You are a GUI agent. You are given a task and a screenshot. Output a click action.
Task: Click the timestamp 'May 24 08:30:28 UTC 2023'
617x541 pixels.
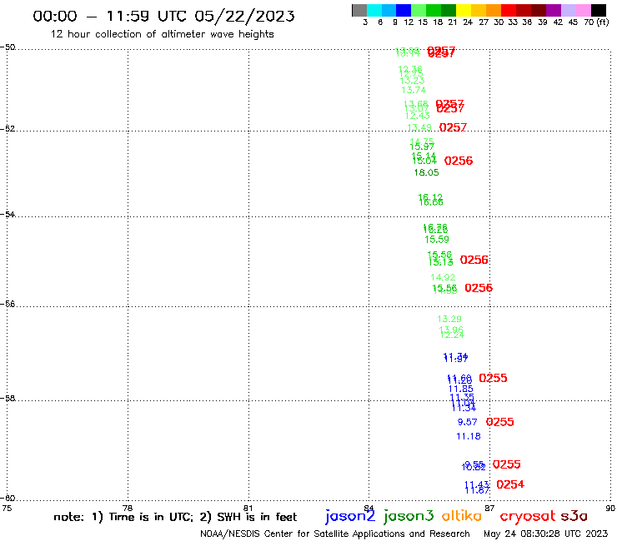546,534
